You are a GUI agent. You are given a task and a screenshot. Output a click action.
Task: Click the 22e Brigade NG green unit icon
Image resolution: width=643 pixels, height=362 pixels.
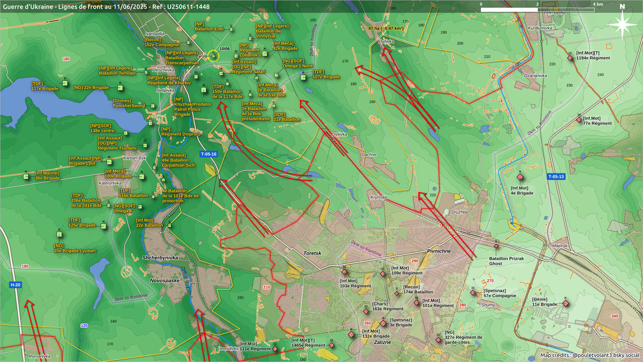click(x=120, y=88)
